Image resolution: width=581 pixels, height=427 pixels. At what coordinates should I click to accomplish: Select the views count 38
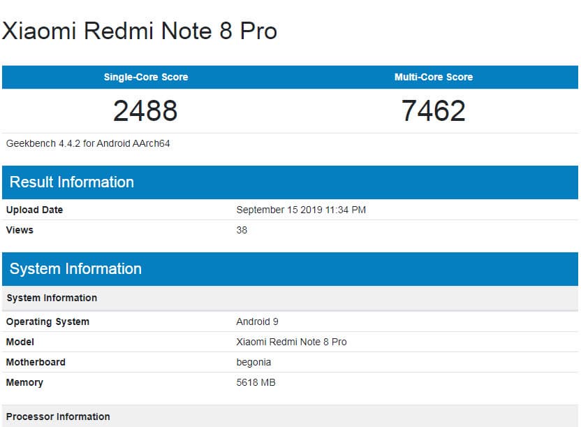(x=242, y=230)
